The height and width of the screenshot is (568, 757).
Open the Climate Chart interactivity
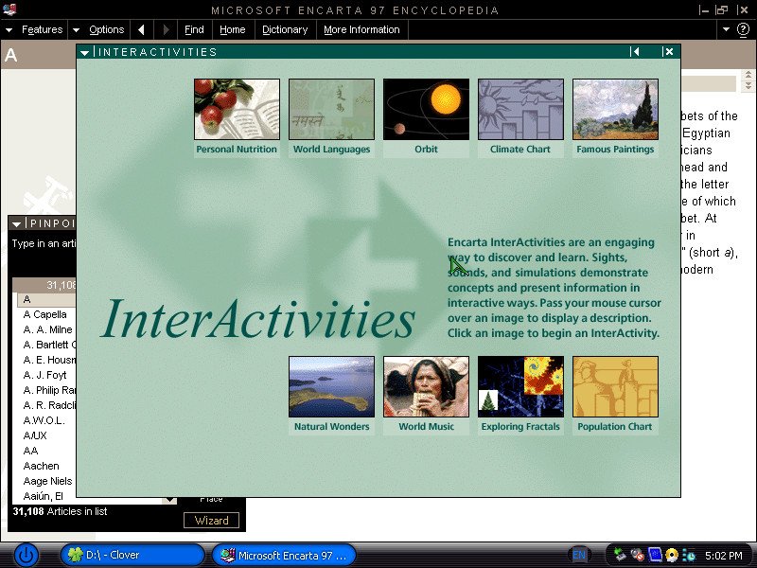click(x=520, y=110)
